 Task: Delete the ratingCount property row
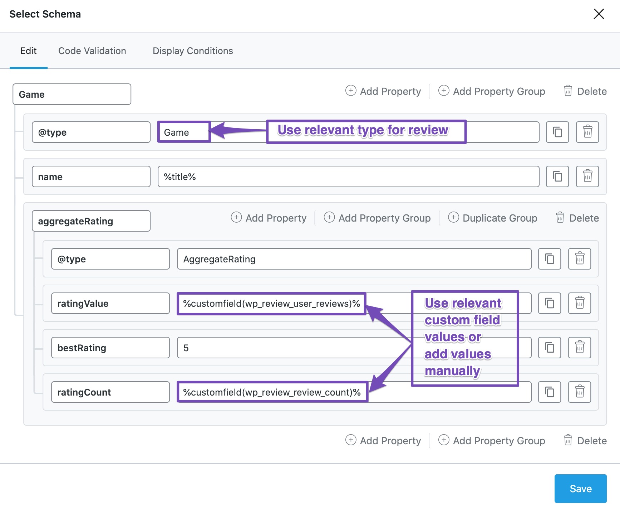pos(580,392)
